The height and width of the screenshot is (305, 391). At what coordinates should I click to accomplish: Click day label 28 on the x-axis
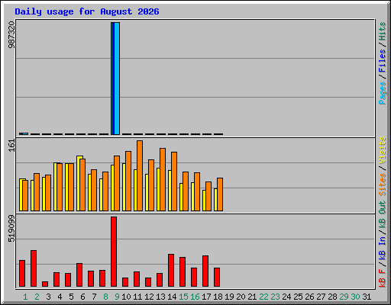tap(332, 297)
